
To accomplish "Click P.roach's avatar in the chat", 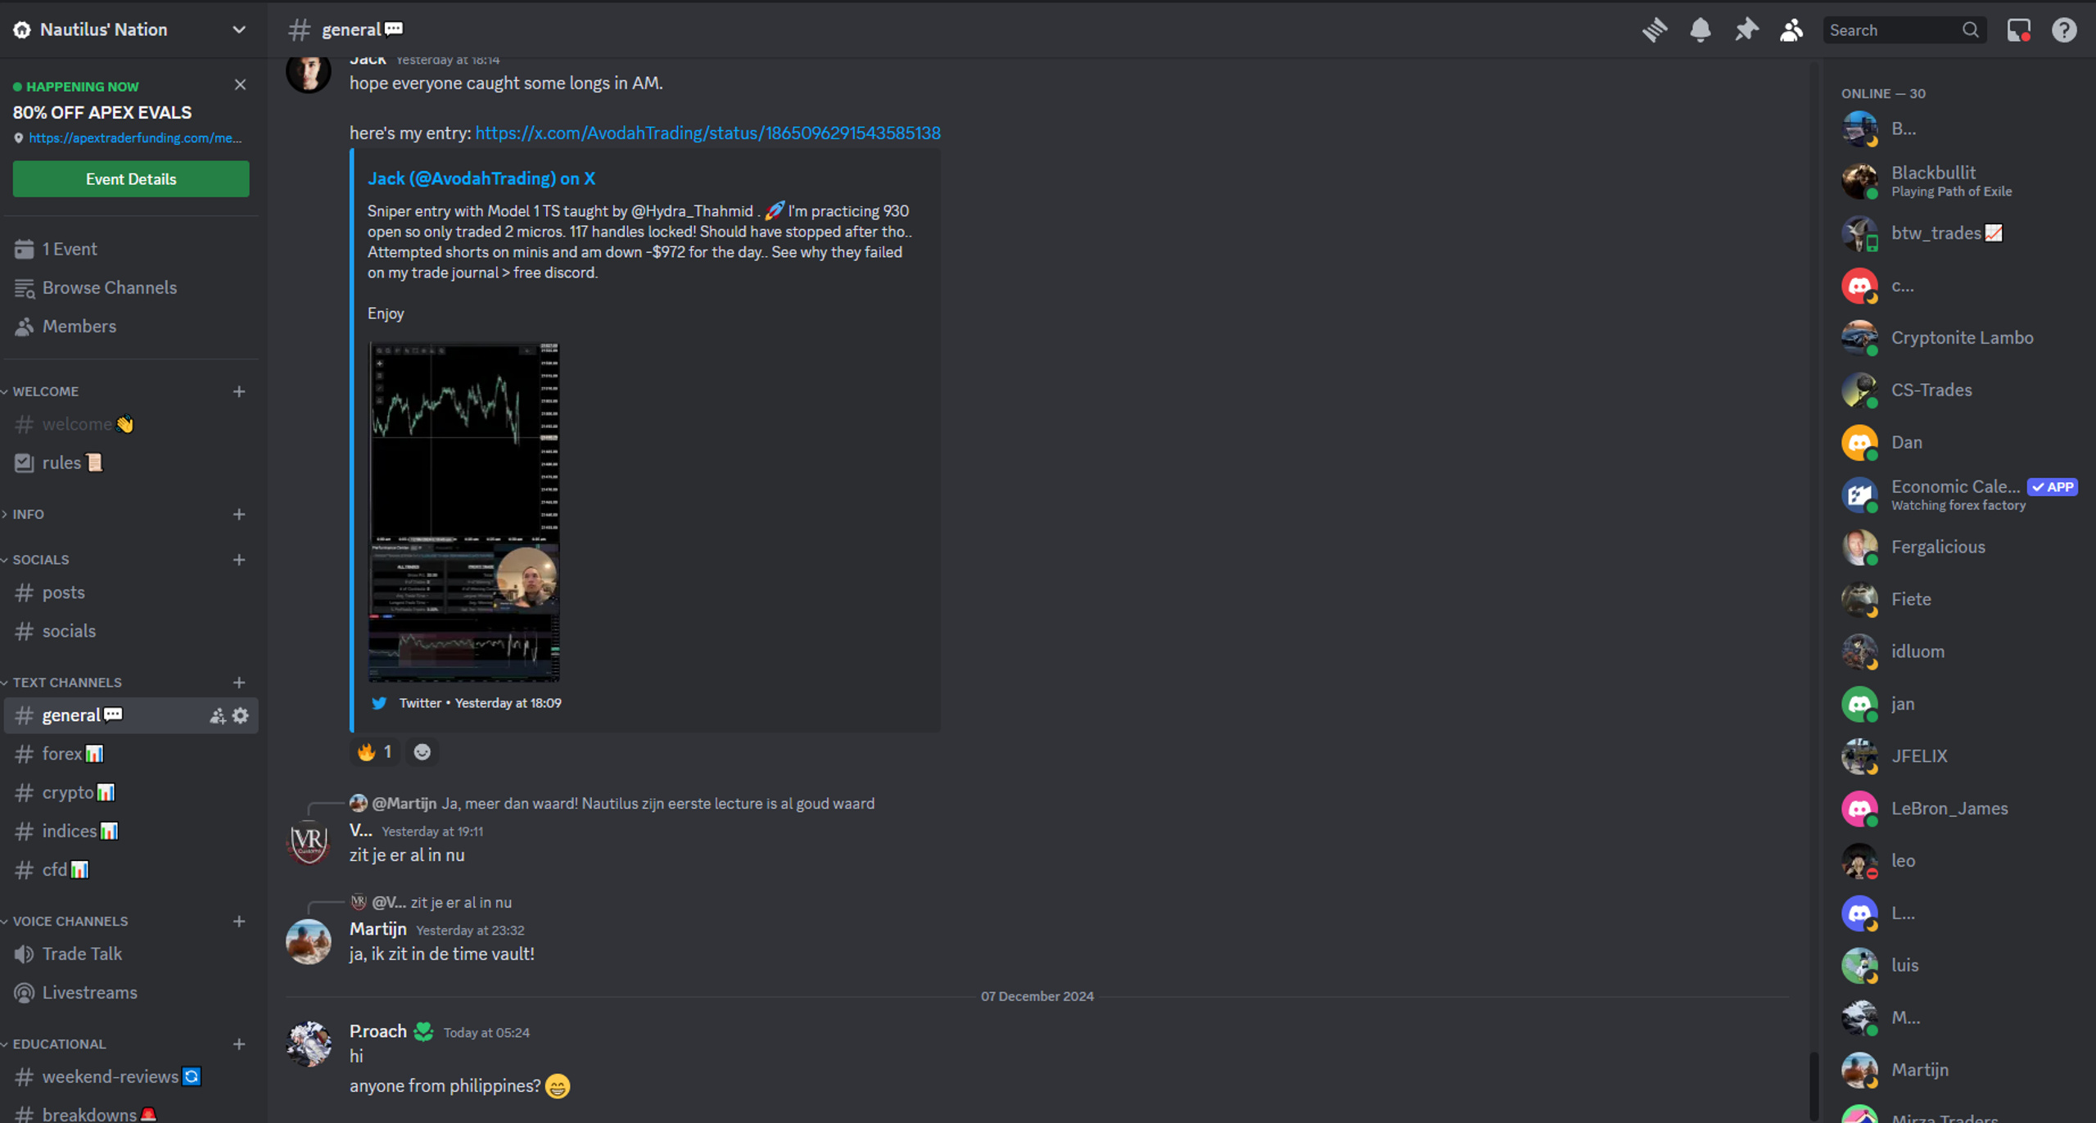I will [309, 1044].
